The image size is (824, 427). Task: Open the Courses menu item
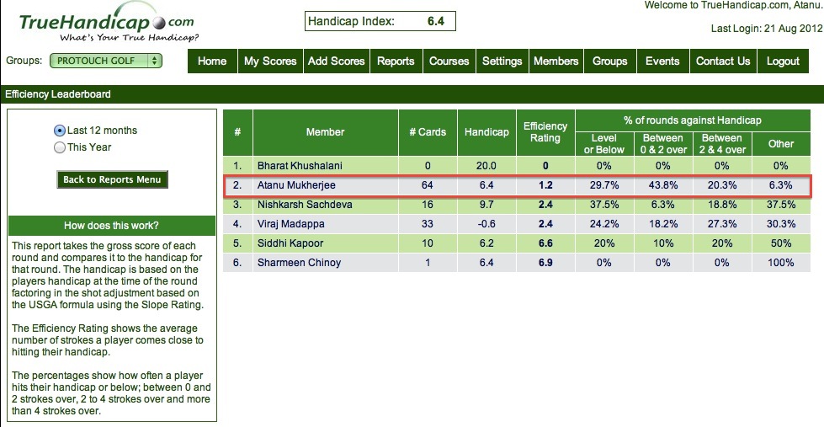(x=449, y=61)
